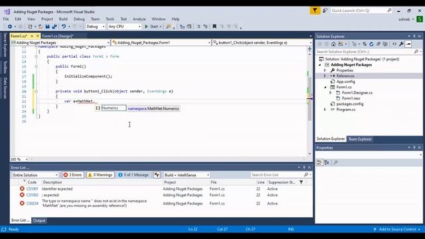Expand the References node

click(x=325, y=76)
